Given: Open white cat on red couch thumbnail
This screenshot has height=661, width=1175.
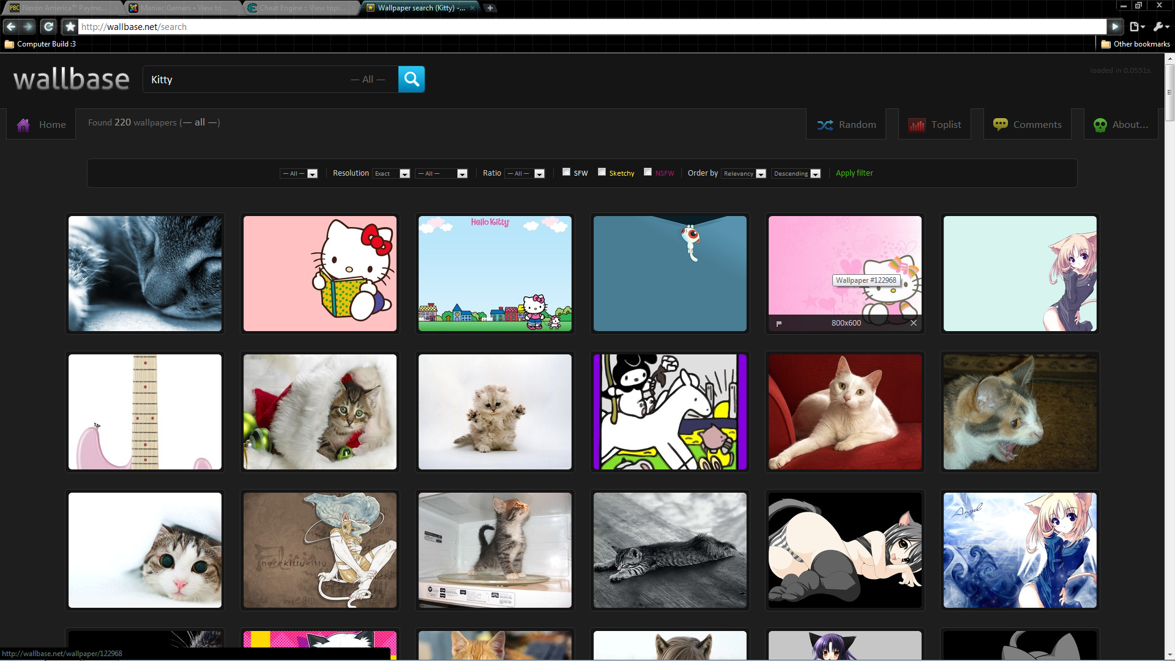Looking at the screenshot, I should 845,412.
